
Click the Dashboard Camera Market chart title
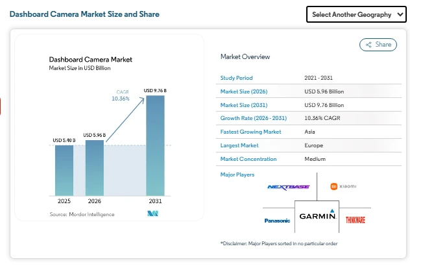(x=90, y=59)
